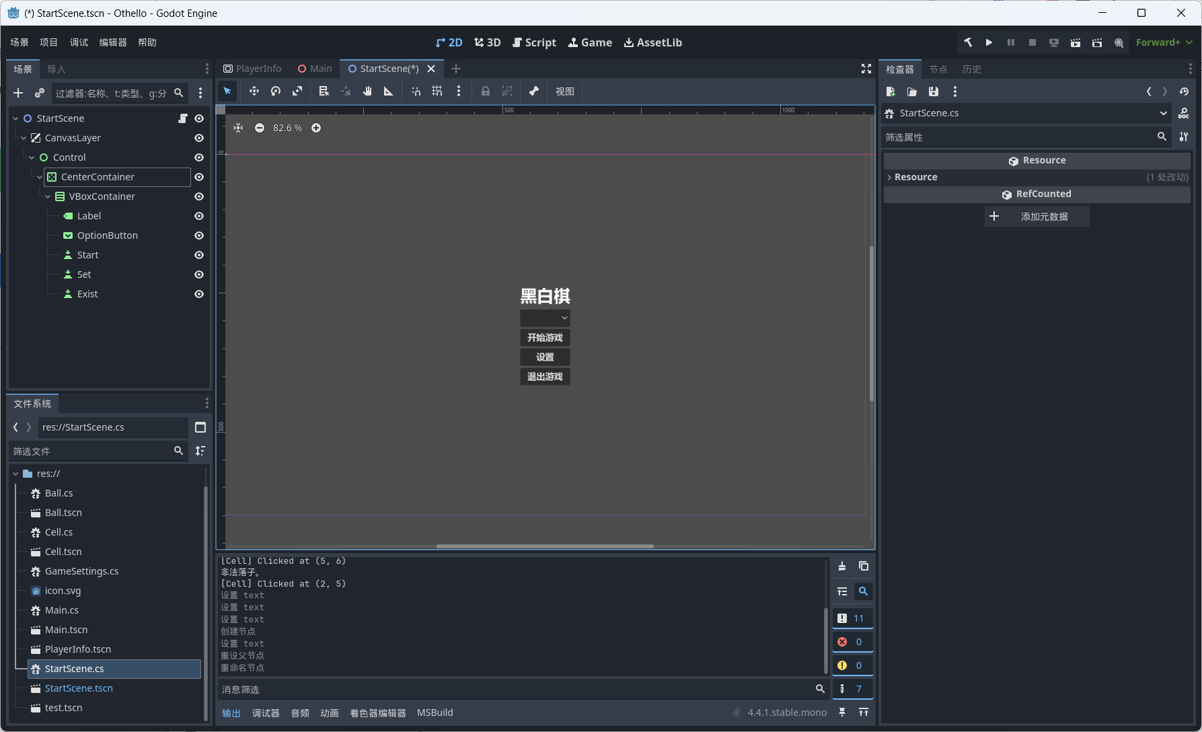Click the viewport horizontal scrollbar
Image resolution: width=1202 pixels, height=732 pixels.
point(545,546)
